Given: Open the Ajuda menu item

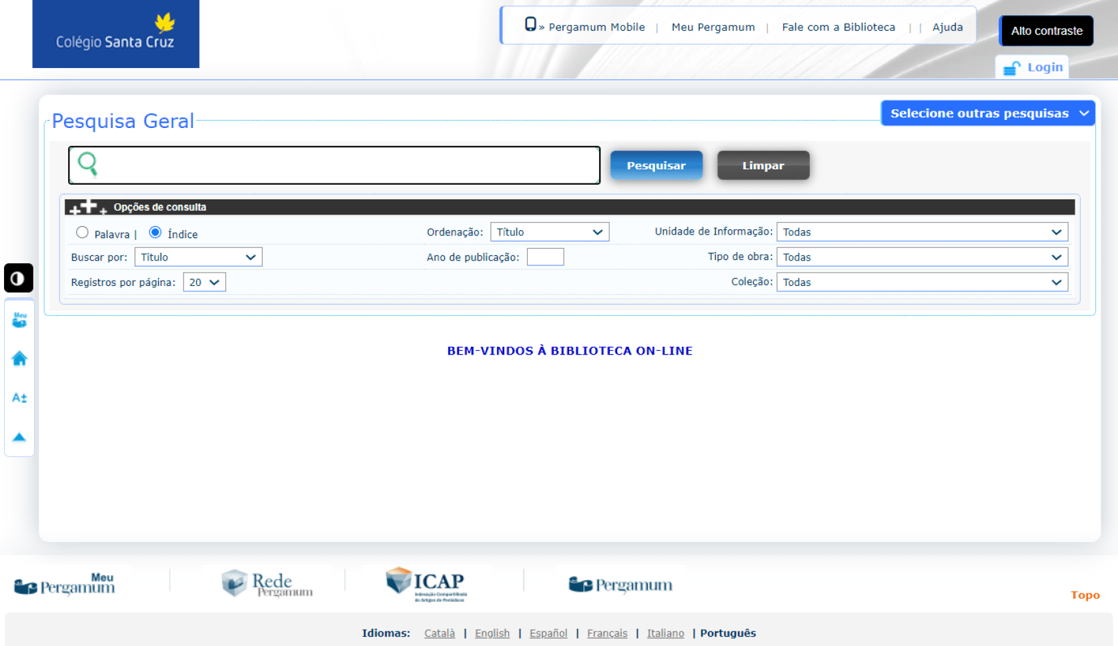Looking at the screenshot, I should 947,27.
